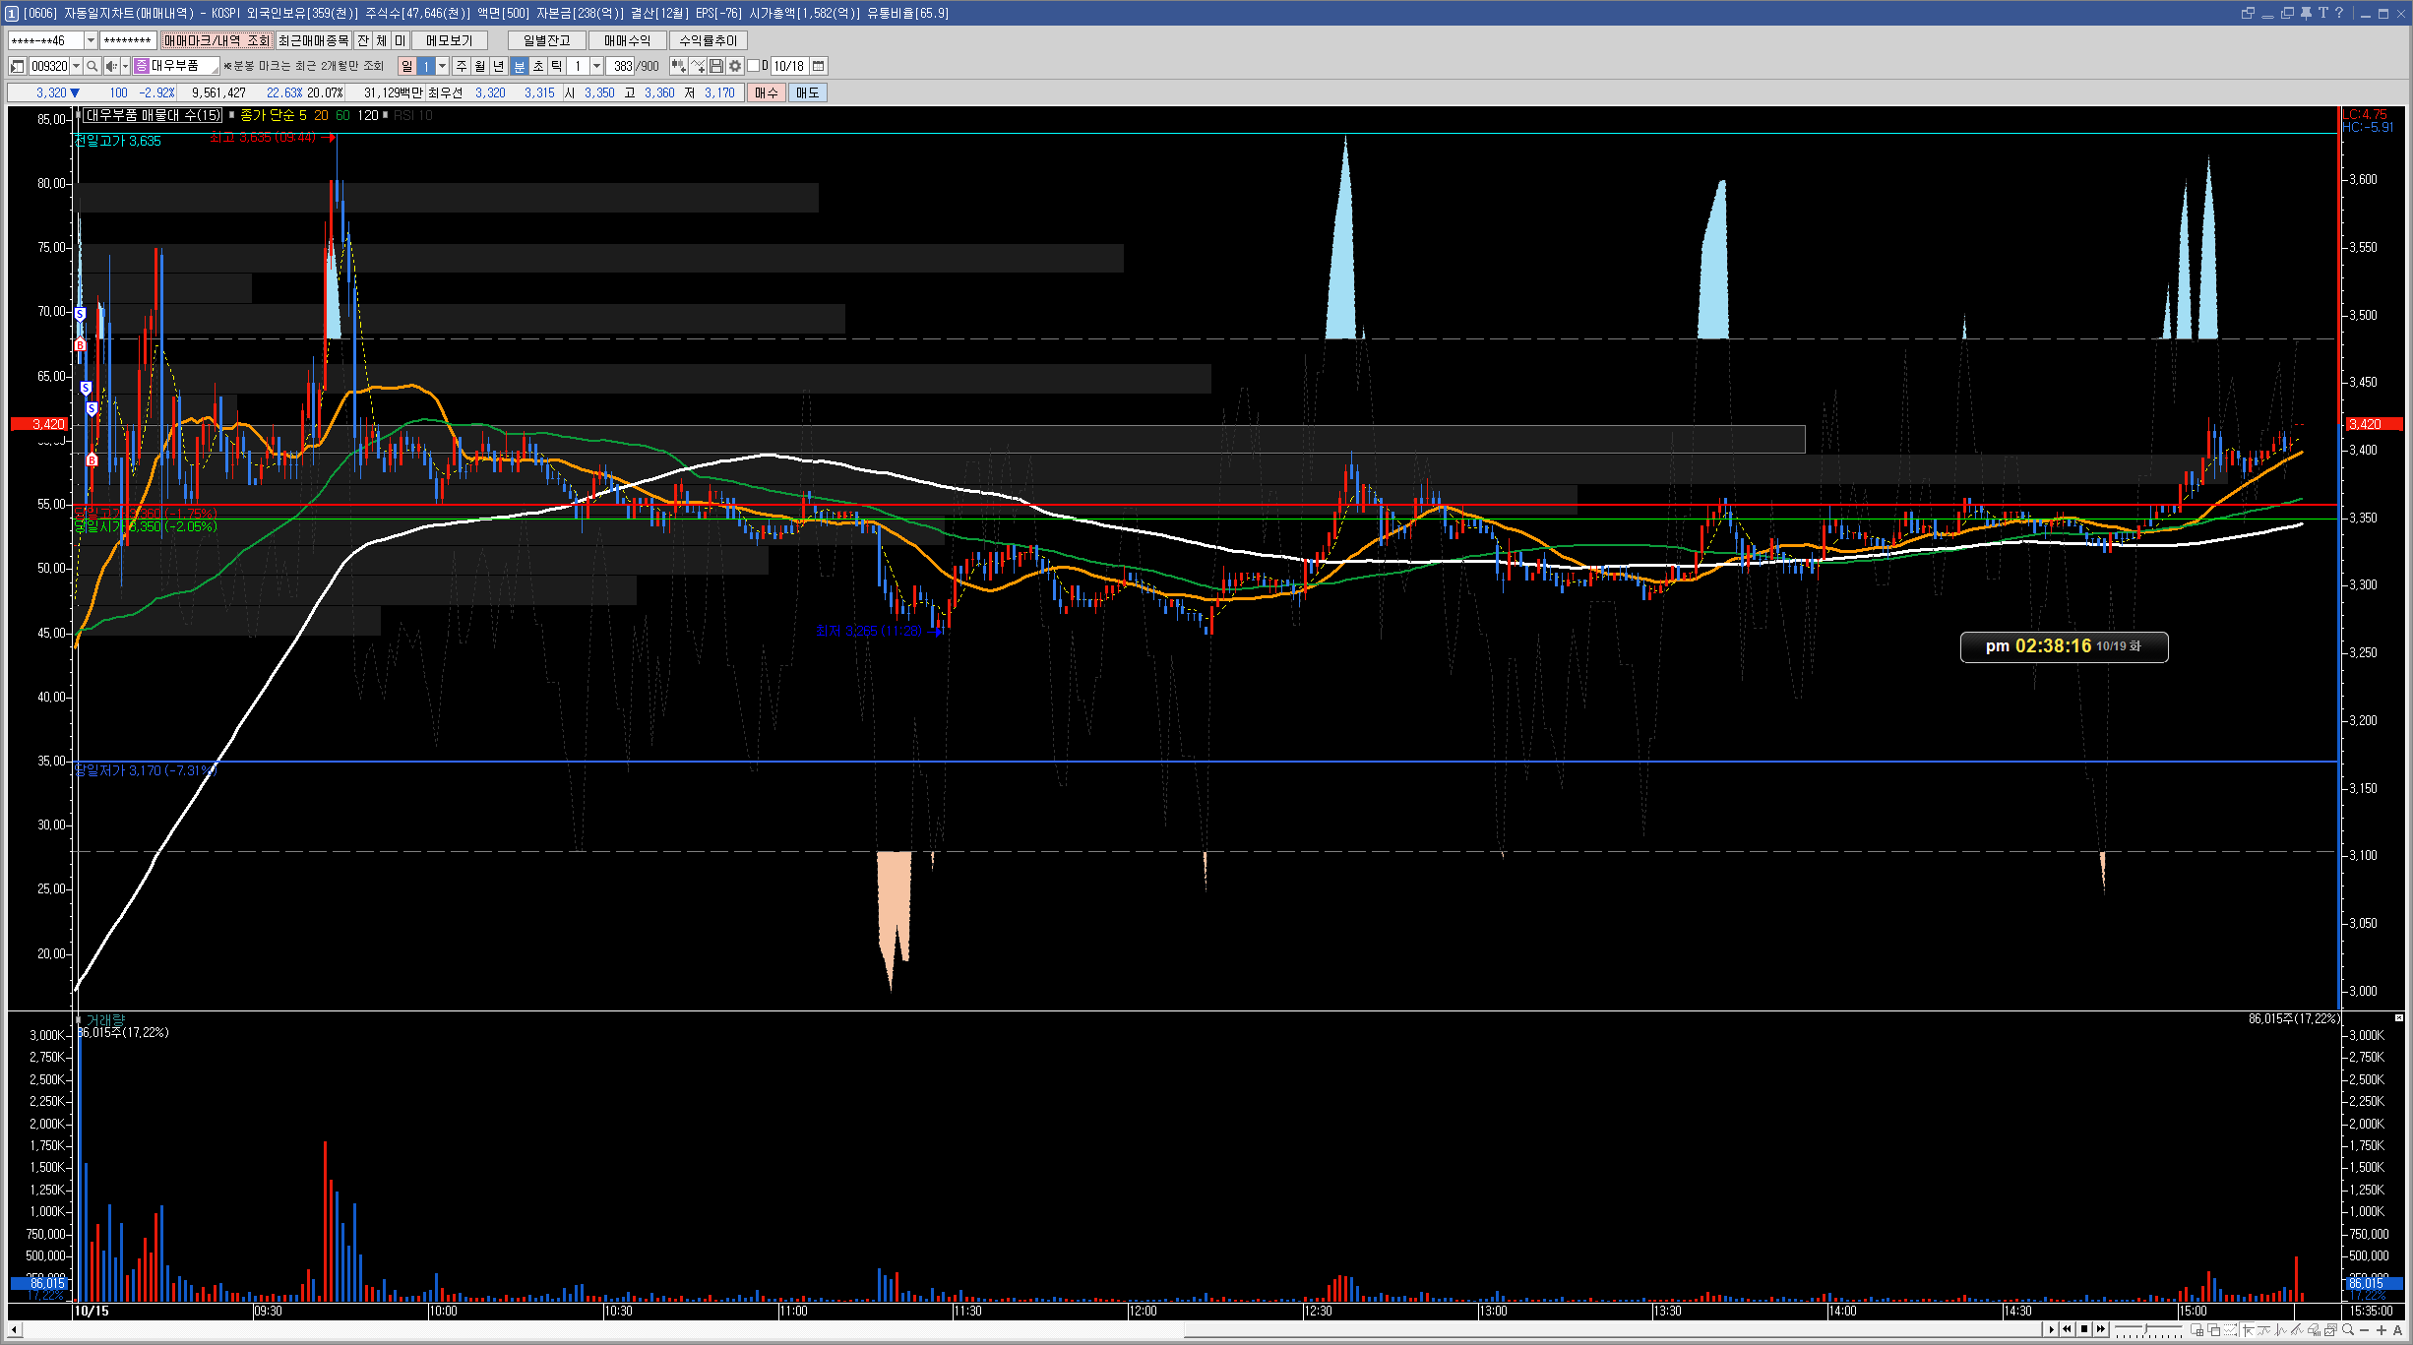Select the 분 minute chart toggle
The height and width of the screenshot is (1345, 2413).
(520, 66)
